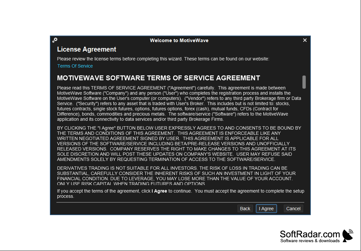Open the Terms Of Service link
This screenshot has height=251, width=361.
click(75, 66)
